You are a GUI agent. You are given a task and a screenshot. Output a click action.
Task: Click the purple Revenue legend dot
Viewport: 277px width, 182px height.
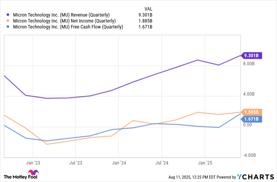coord(8,15)
